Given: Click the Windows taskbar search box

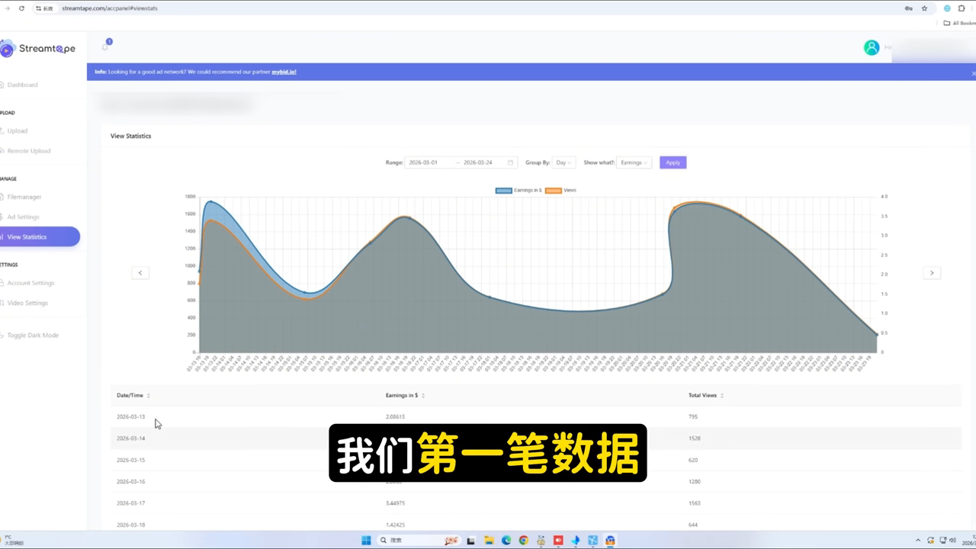Looking at the screenshot, I should pyautogui.click(x=421, y=540).
